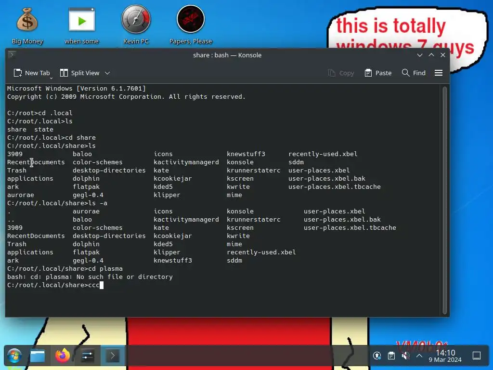
Task: Open System Settings from taskbar
Action: [x=88, y=356]
